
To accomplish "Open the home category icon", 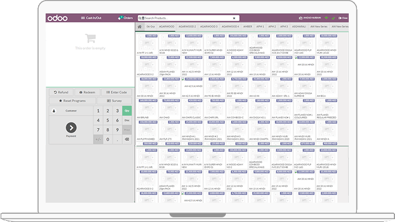I will click(x=139, y=27).
